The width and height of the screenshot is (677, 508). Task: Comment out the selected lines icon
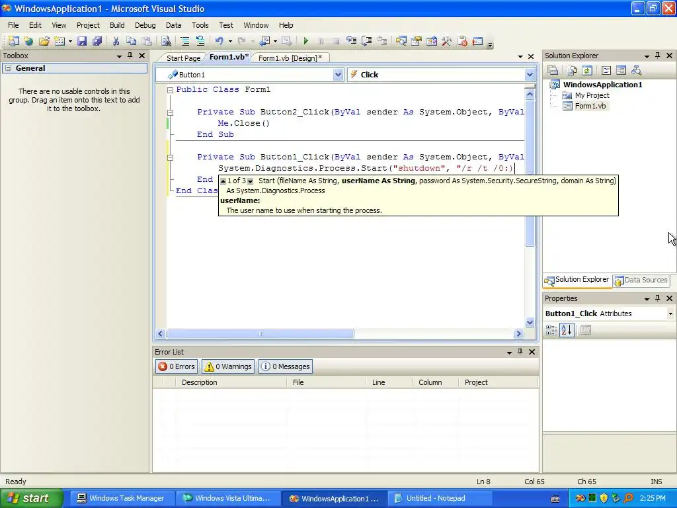click(185, 41)
